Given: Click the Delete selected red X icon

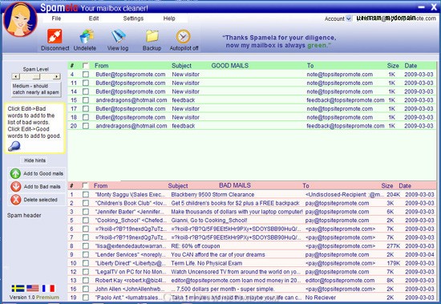Looking at the screenshot, I should [x=16, y=200].
